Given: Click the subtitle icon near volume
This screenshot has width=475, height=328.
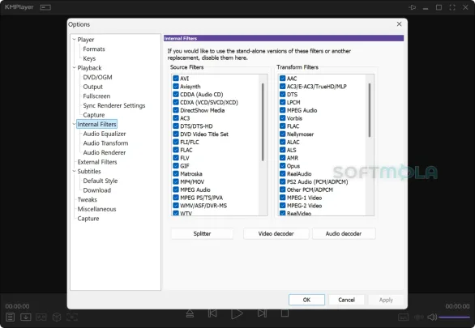Looking at the screenshot, I should click(403, 317).
